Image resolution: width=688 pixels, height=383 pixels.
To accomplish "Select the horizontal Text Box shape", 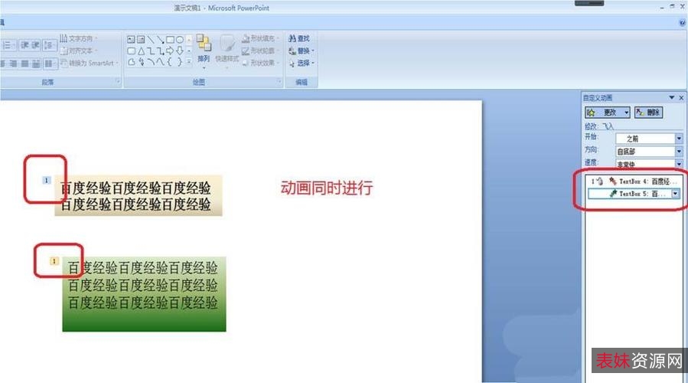I will (x=131, y=40).
